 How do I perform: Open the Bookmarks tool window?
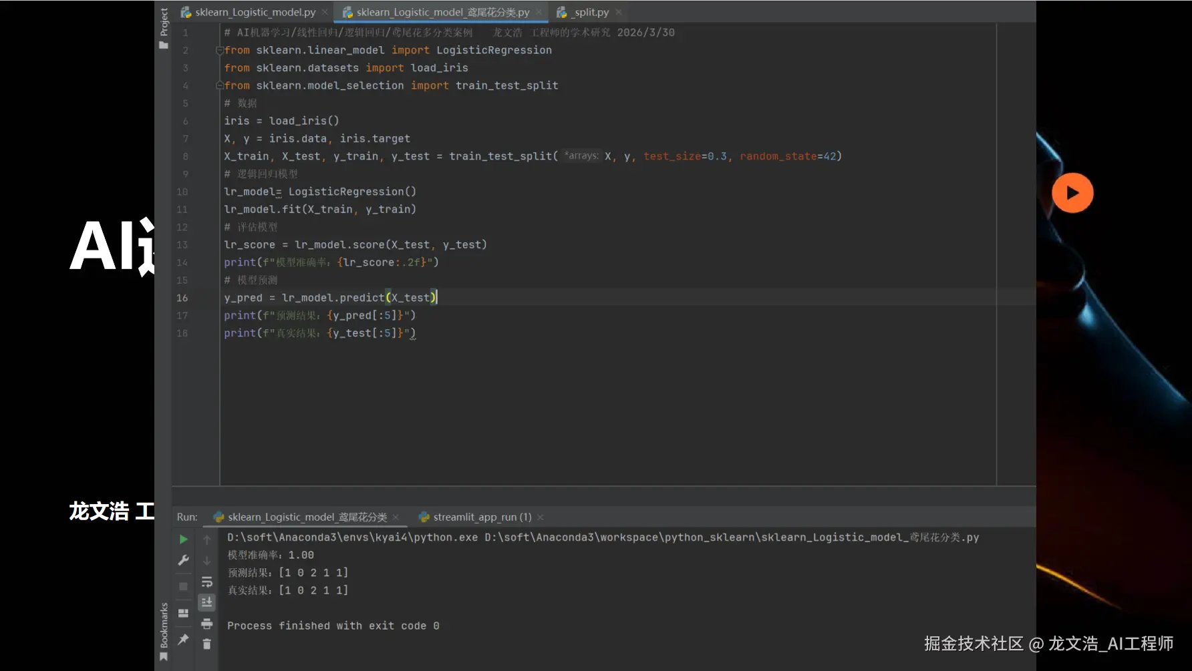click(x=164, y=632)
